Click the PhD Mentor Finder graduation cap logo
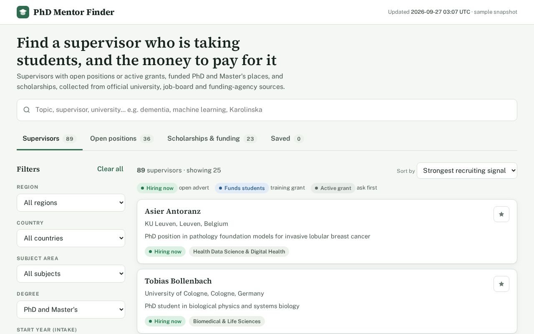534x334 pixels. (23, 12)
